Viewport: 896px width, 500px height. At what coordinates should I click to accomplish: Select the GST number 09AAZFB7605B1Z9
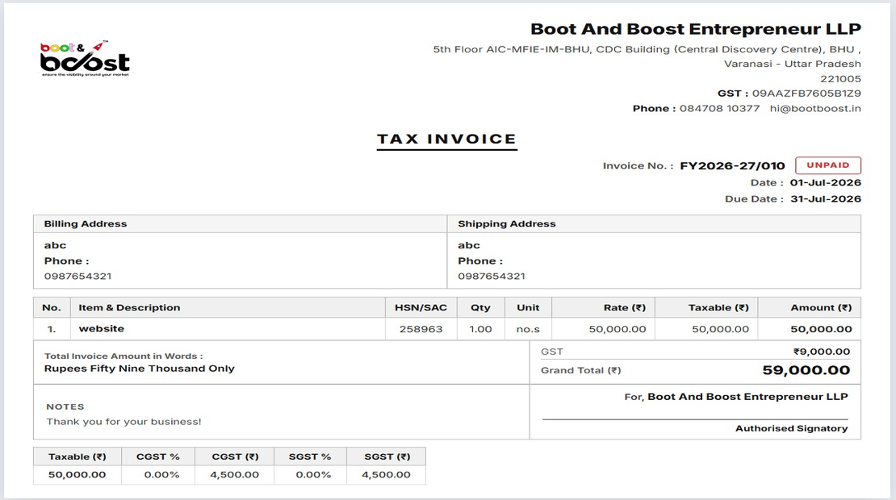806,94
